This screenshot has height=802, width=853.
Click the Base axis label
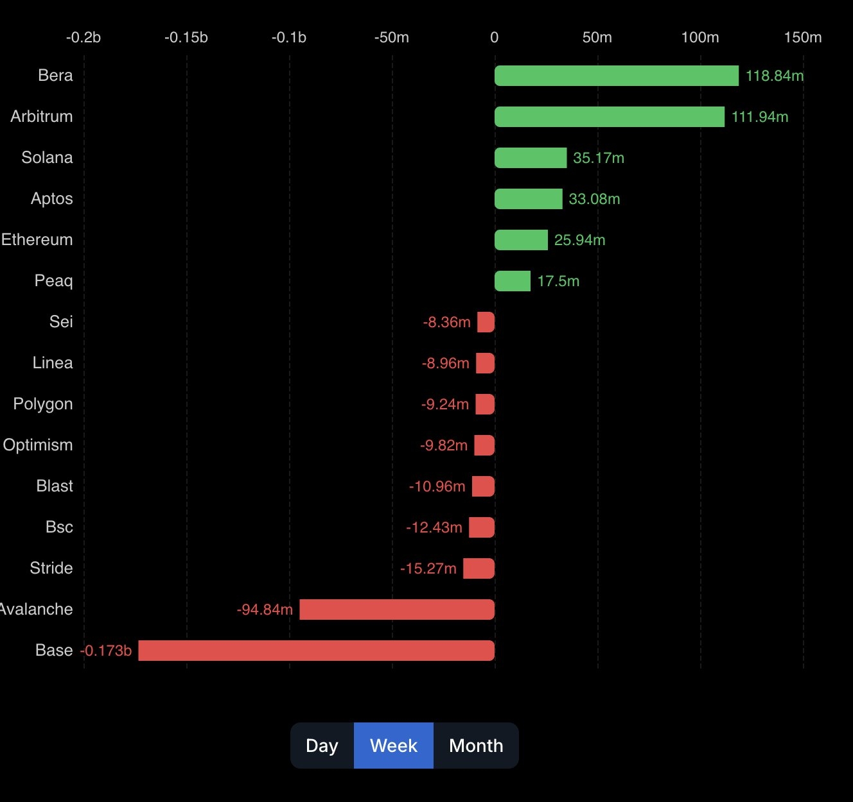click(54, 651)
